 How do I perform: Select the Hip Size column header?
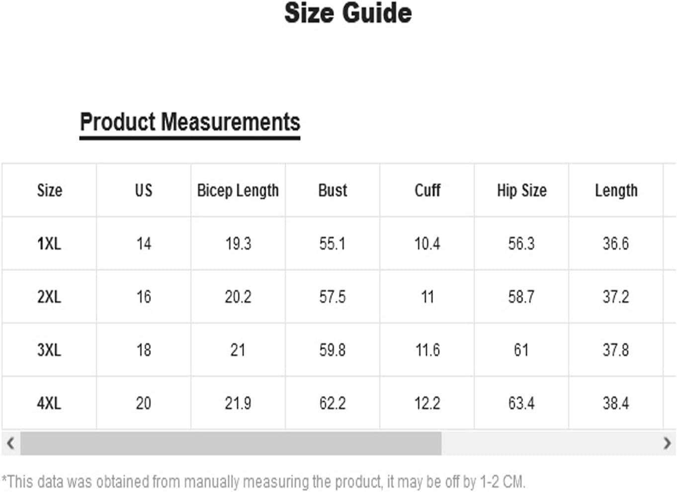pyautogui.click(x=521, y=190)
